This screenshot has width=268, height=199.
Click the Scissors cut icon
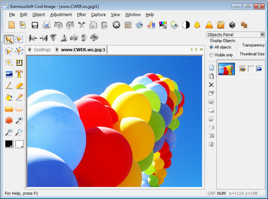point(81,25)
